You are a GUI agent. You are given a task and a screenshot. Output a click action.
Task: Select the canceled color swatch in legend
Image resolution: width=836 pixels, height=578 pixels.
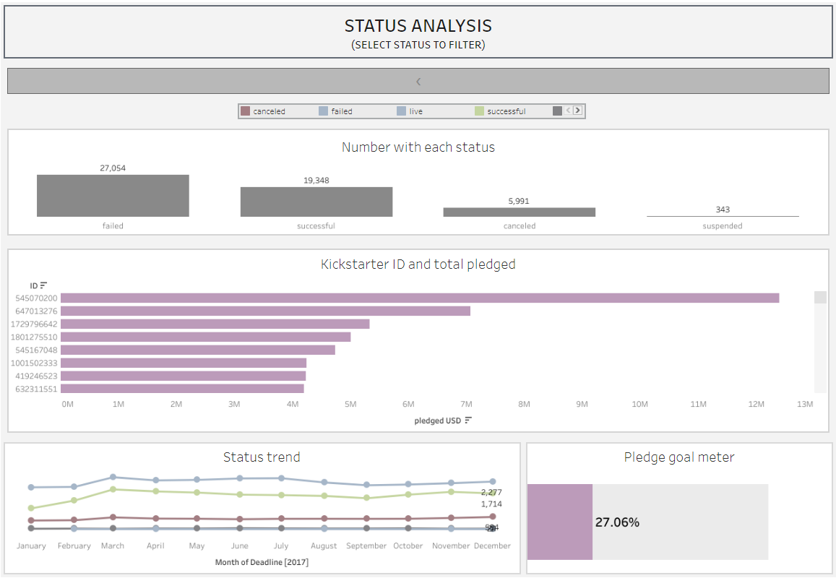(x=246, y=111)
